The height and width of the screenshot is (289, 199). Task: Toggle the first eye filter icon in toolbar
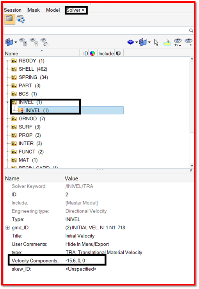[x=23, y=42]
